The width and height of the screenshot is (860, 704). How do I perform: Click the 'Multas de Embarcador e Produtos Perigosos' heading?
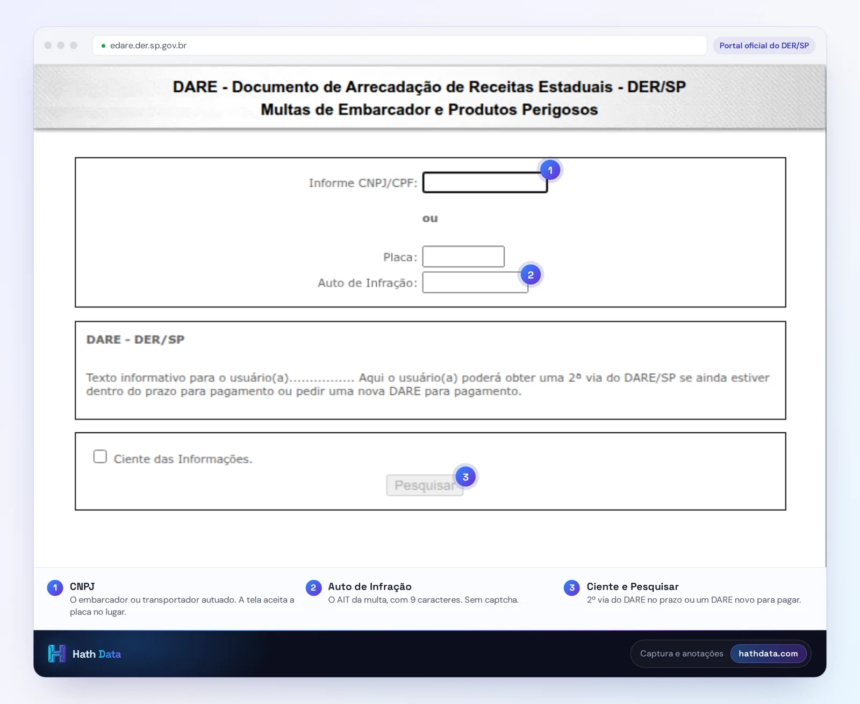click(x=429, y=110)
